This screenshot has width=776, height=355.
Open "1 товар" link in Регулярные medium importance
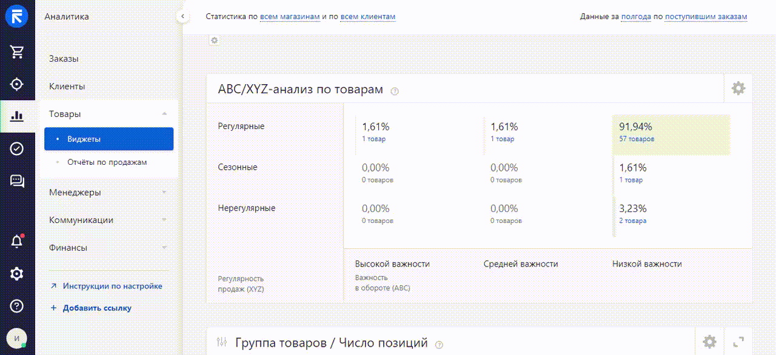(x=502, y=139)
